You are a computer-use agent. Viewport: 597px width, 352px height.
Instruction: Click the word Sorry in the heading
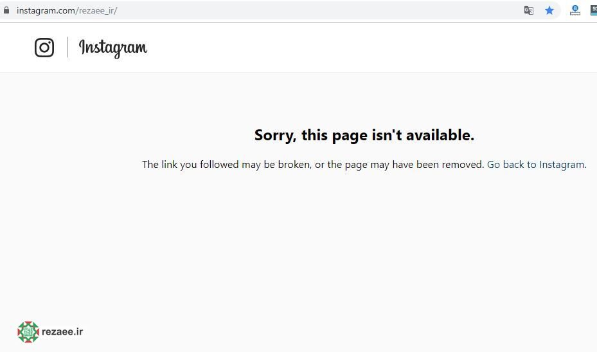pyautogui.click(x=275, y=136)
